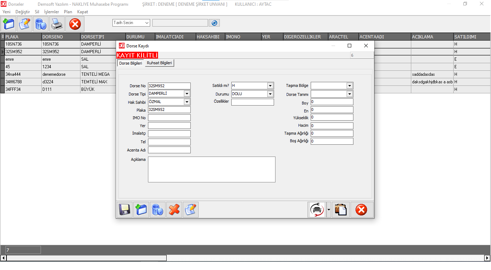Click the Taşıma Ağırlığı input field
The height and width of the screenshot is (270, 491).
pyautogui.click(x=332, y=134)
